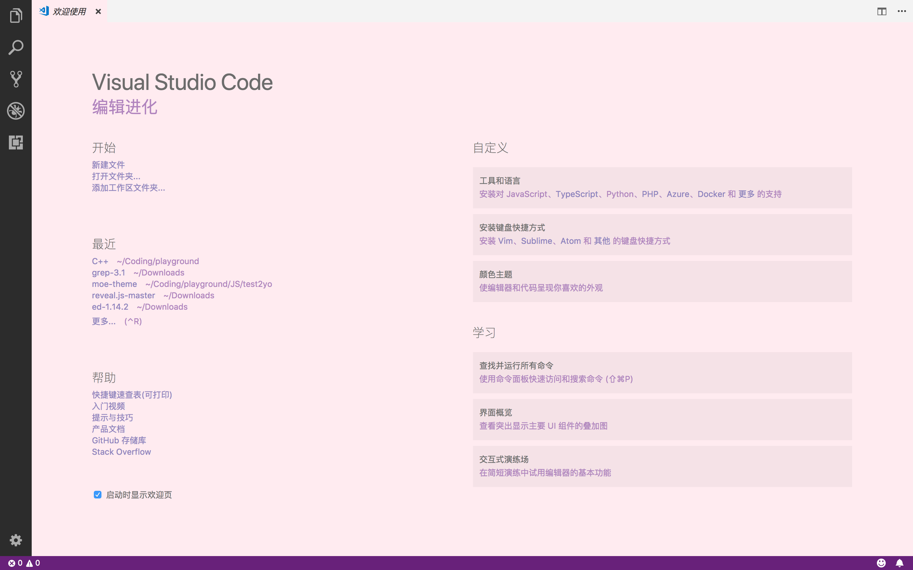Open recent folder moe-theme
This screenshot has width=913, height=570.
pos(114,284)
